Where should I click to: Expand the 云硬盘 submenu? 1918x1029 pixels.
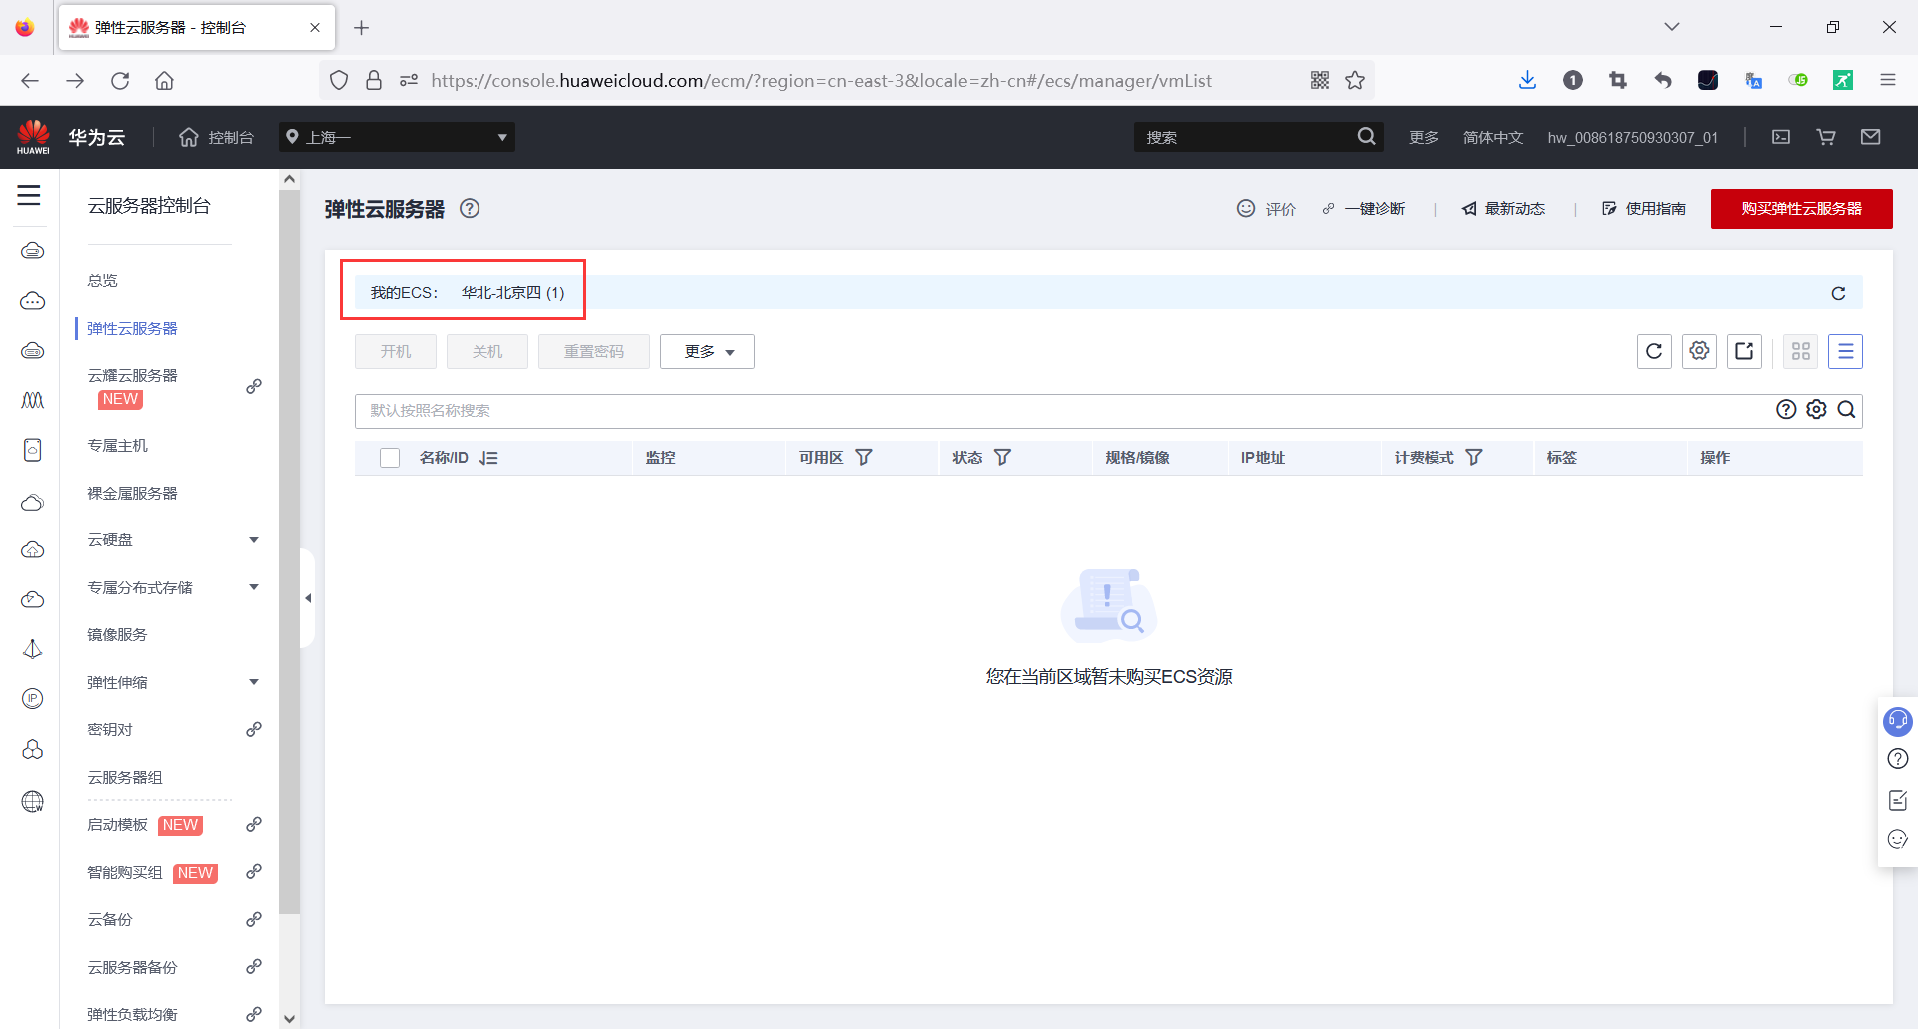tap(254, 540)
